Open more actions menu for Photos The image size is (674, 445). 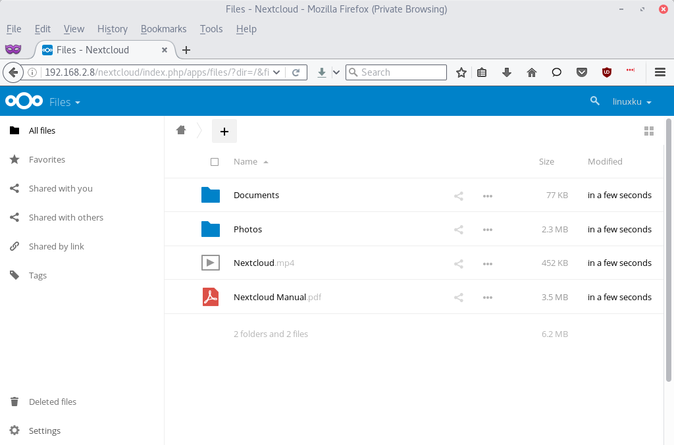point(488,230)
